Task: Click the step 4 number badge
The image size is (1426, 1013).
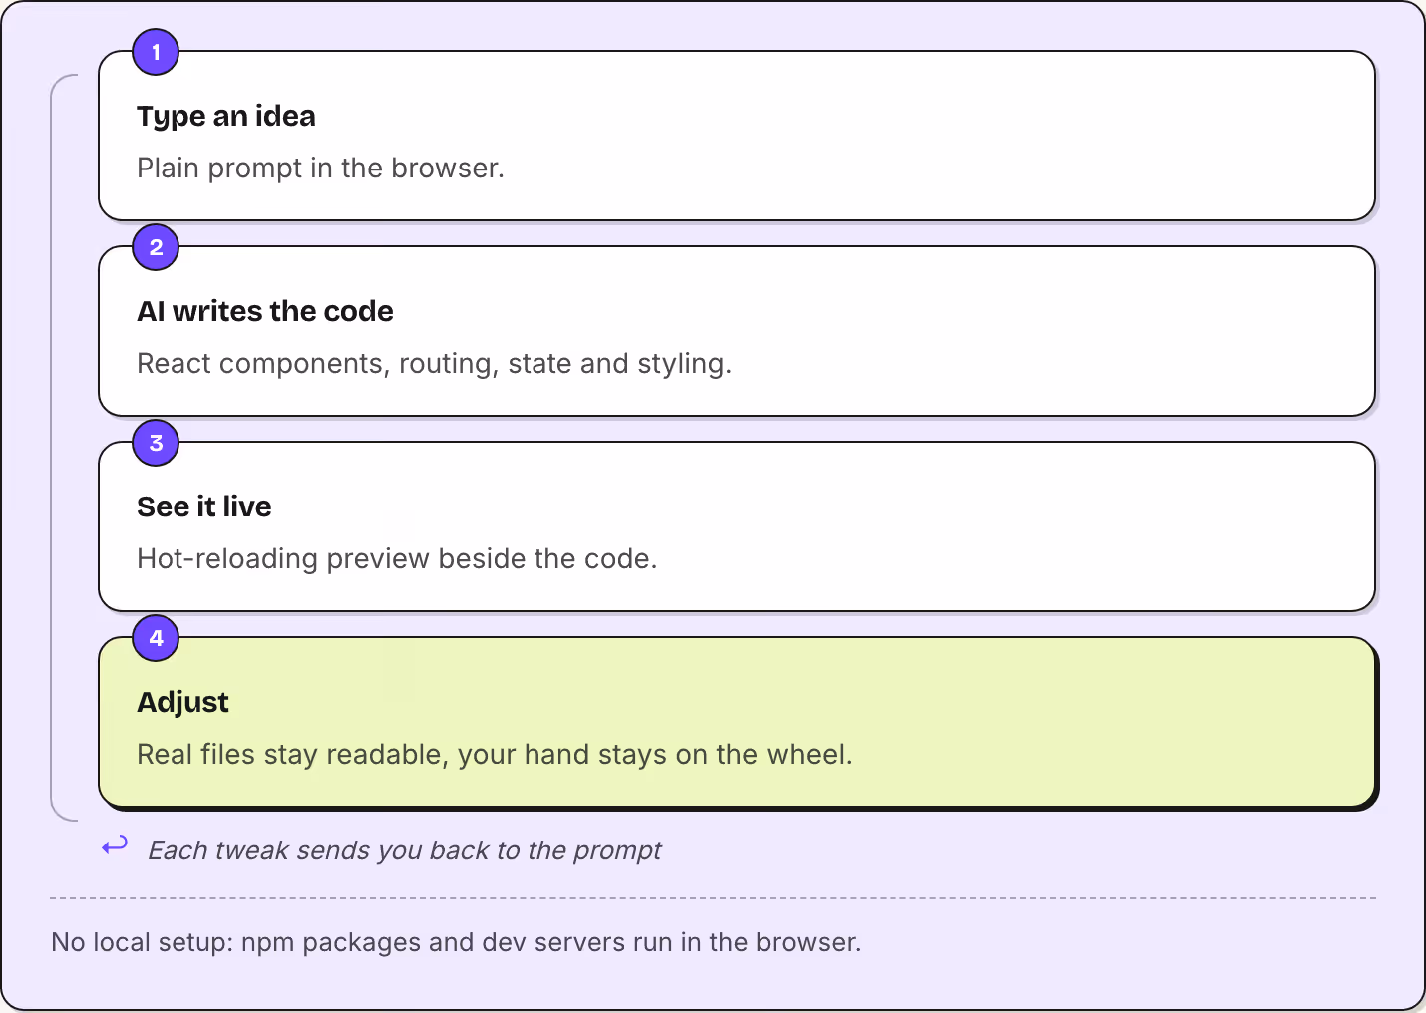Action: point(156,638)
